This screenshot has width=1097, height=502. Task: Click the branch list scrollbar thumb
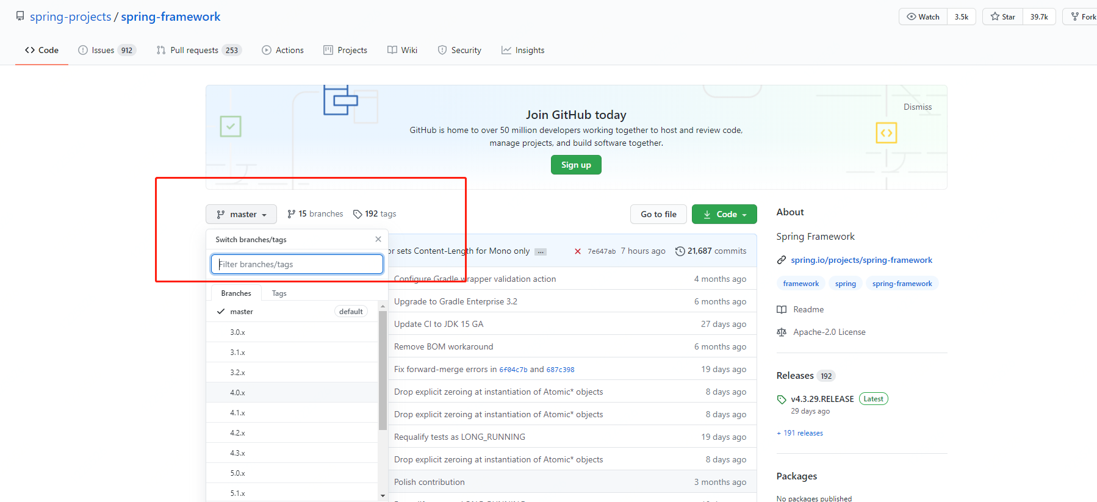tap(383, 370)
